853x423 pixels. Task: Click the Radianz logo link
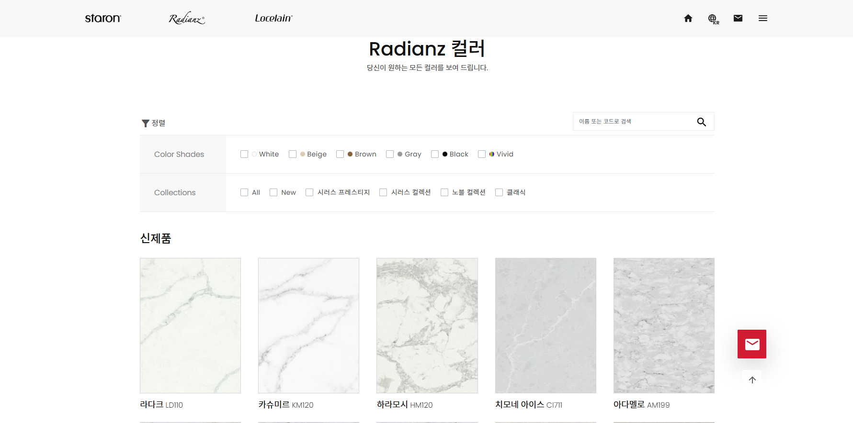click(x=187, y=19)
